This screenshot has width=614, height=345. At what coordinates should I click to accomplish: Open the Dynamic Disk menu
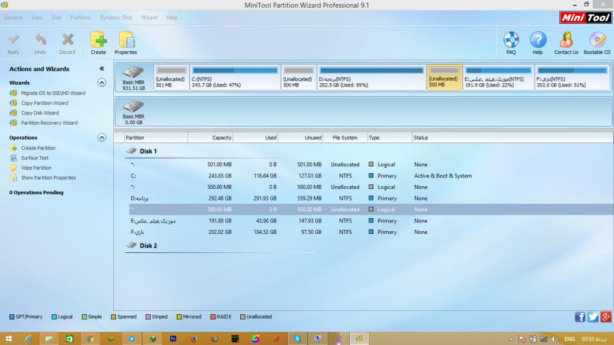(116, 18)
